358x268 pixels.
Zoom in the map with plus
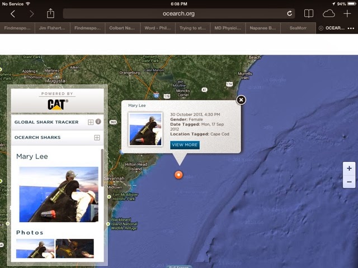click(x=349, y=169)
